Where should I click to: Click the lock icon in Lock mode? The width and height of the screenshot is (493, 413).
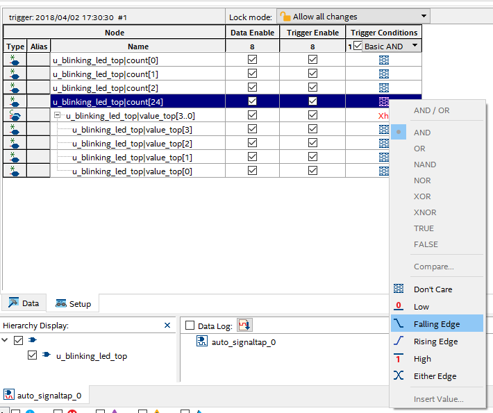point(285,17)
